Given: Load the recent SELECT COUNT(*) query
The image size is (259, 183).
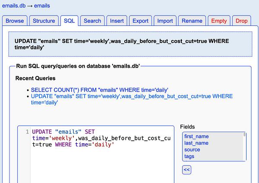Looking at the screenshot, I should [x=100, y=90].
